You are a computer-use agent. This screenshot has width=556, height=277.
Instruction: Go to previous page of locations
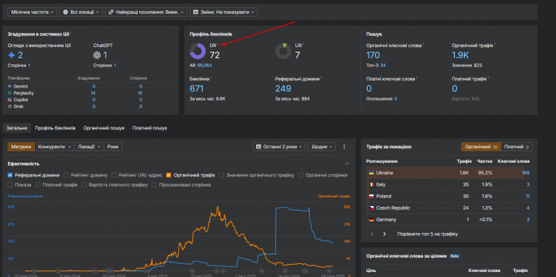[x=372, y=234]
